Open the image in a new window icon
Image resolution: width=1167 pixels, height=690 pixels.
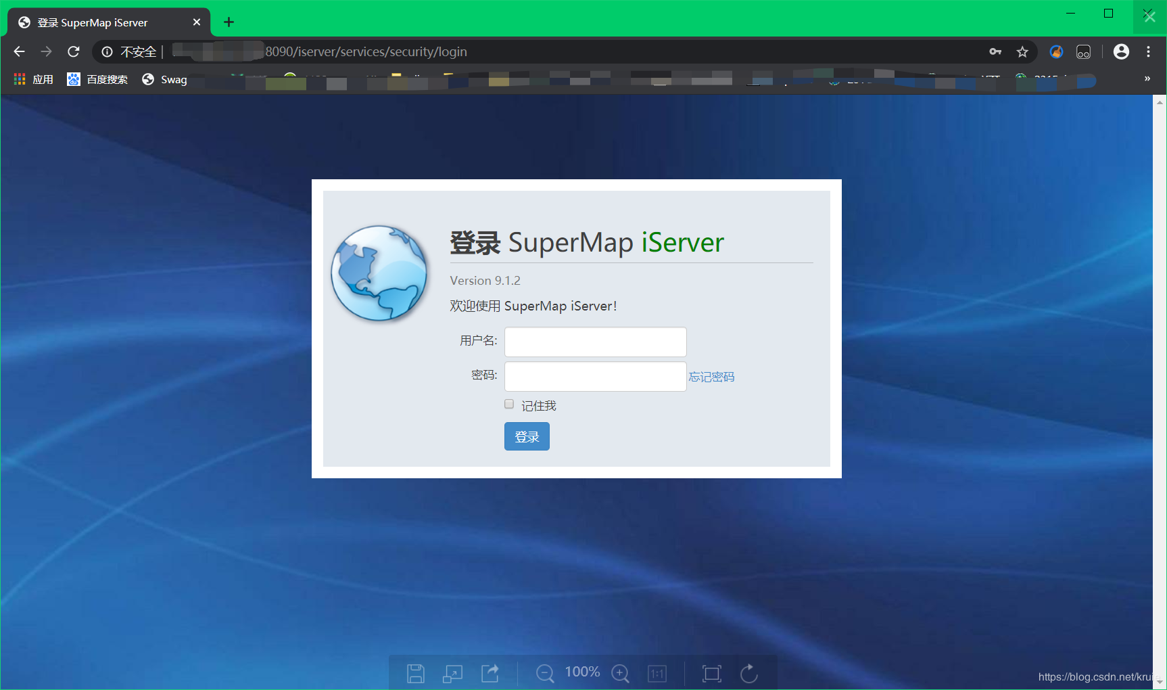click(452, 672)
